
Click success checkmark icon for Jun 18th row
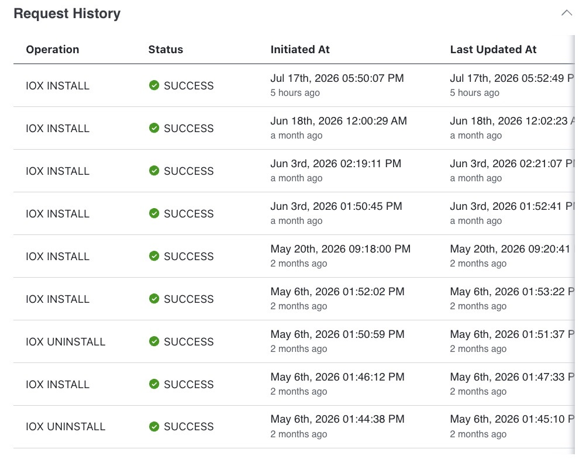[x=154, y=128]
